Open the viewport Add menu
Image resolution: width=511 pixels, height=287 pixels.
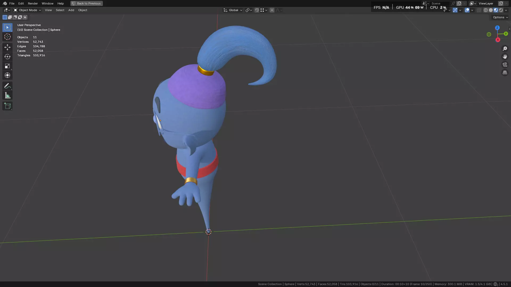tap(71, 10)
